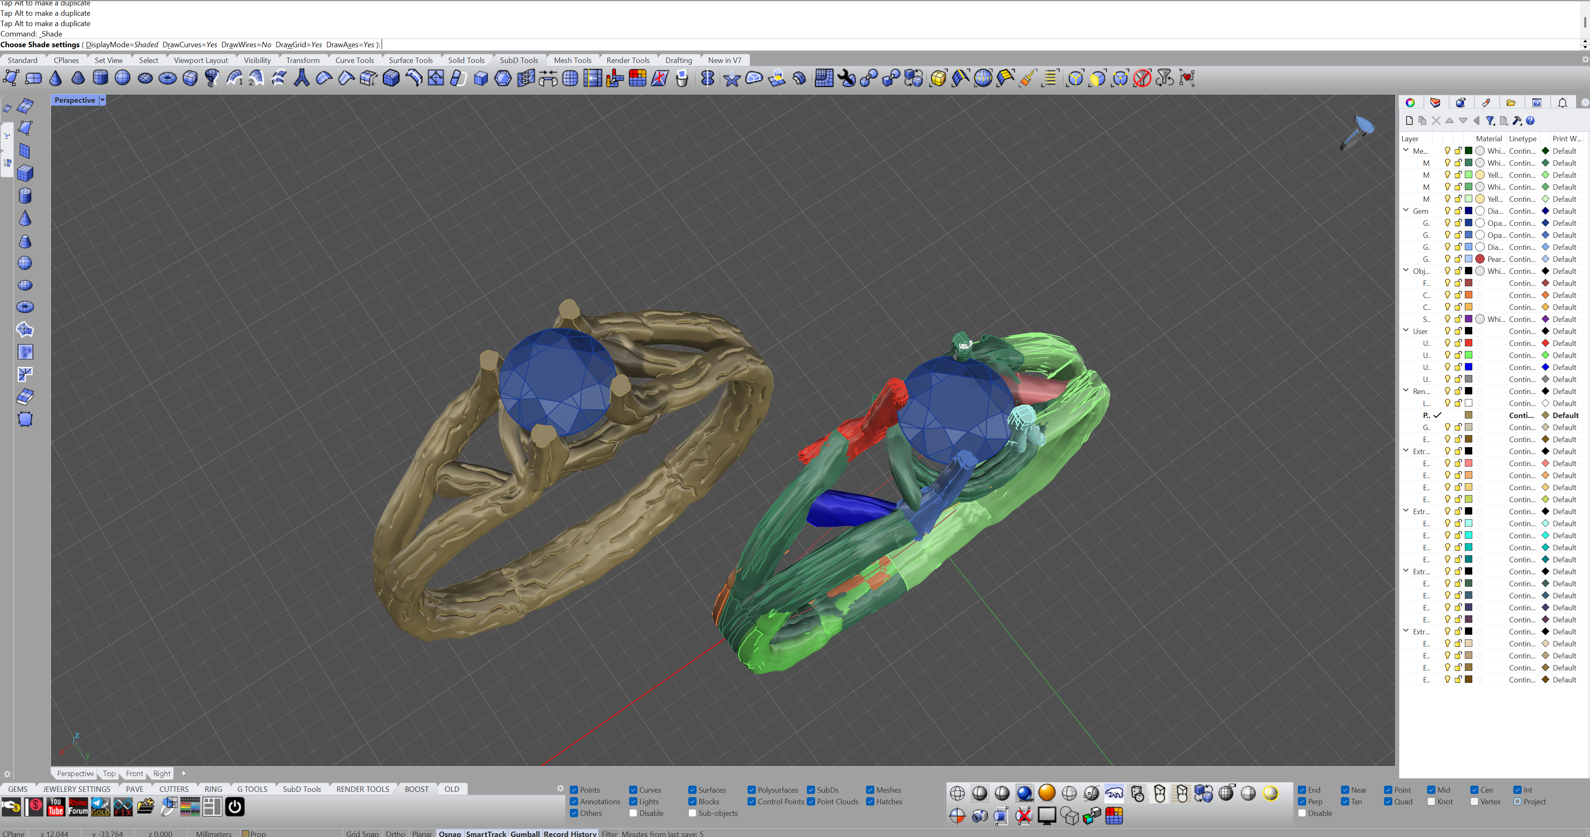The width and height of the screenshot is (1590, 837).
Task: Select the Rendered display mode orange sphere
Action: 1047,793
